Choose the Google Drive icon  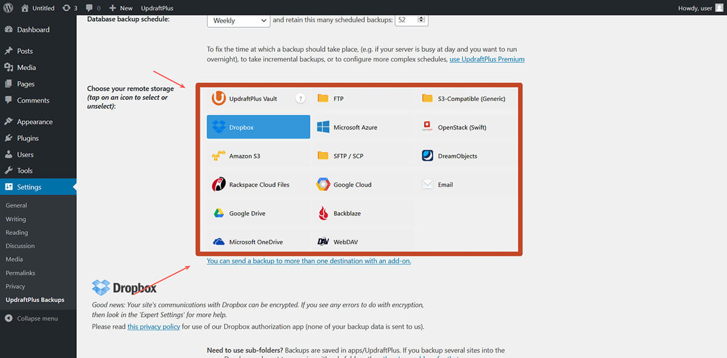[x=218, y=213]
